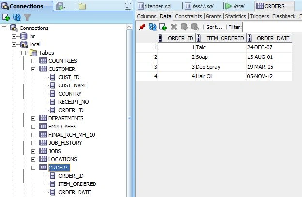Click the local connection database icon
Screen dimensions: 302x197
coord(24,44)
